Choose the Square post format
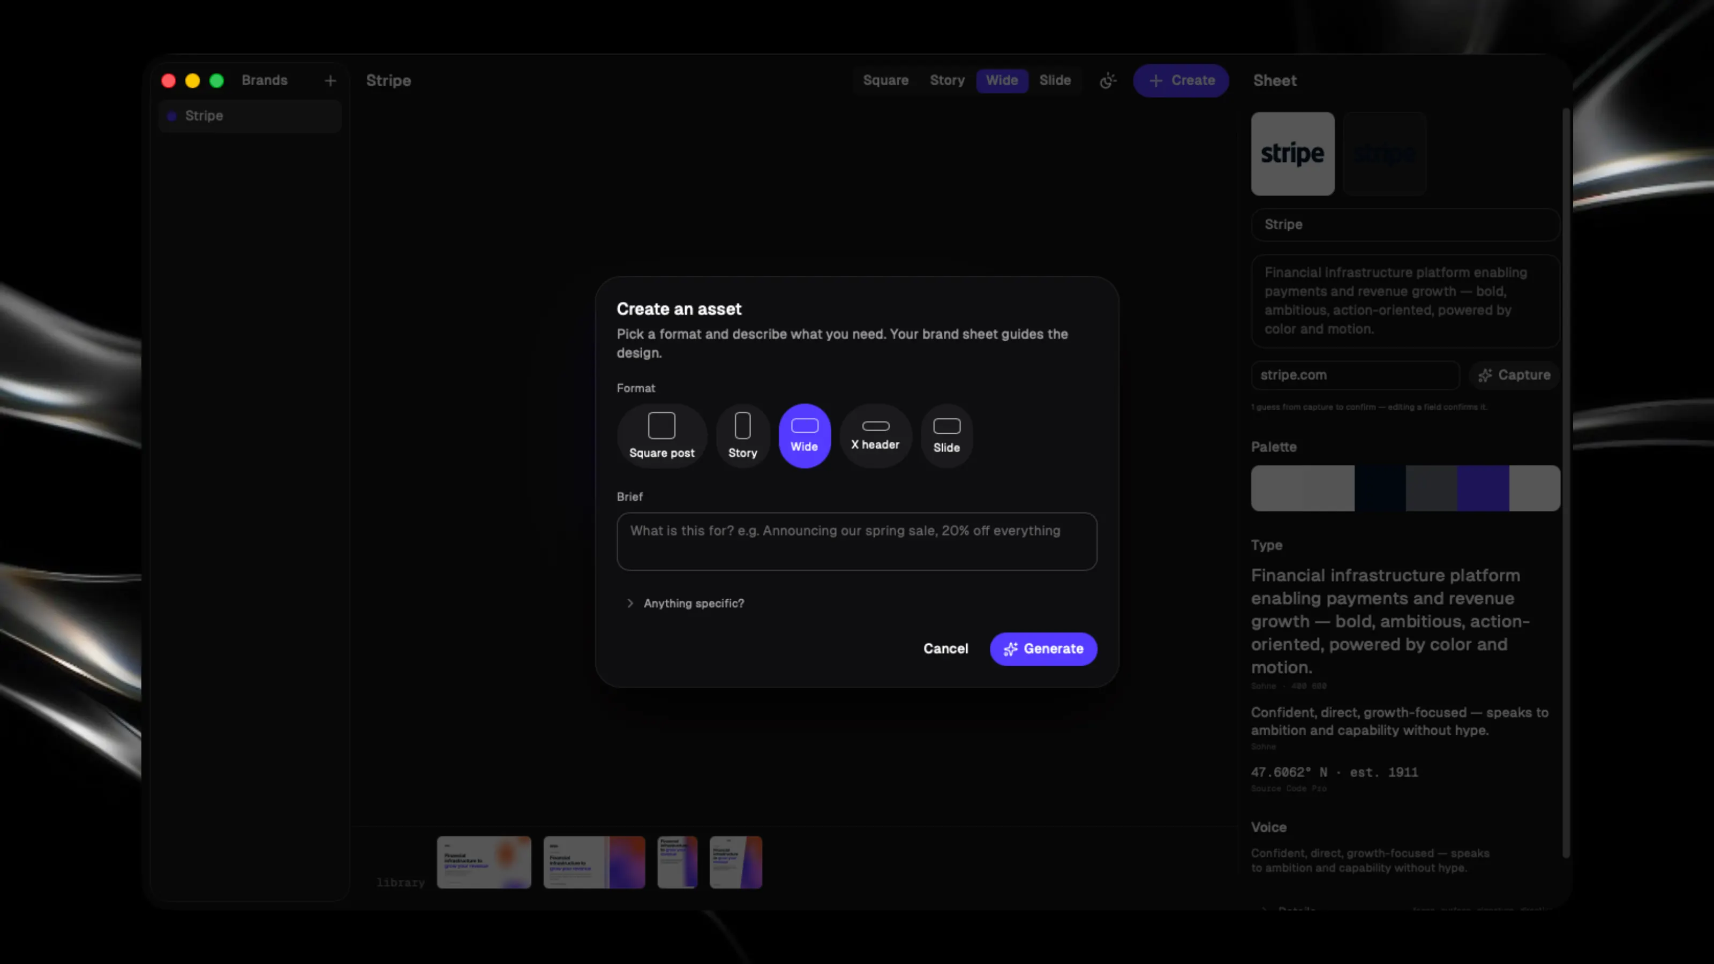 point(661,436)
